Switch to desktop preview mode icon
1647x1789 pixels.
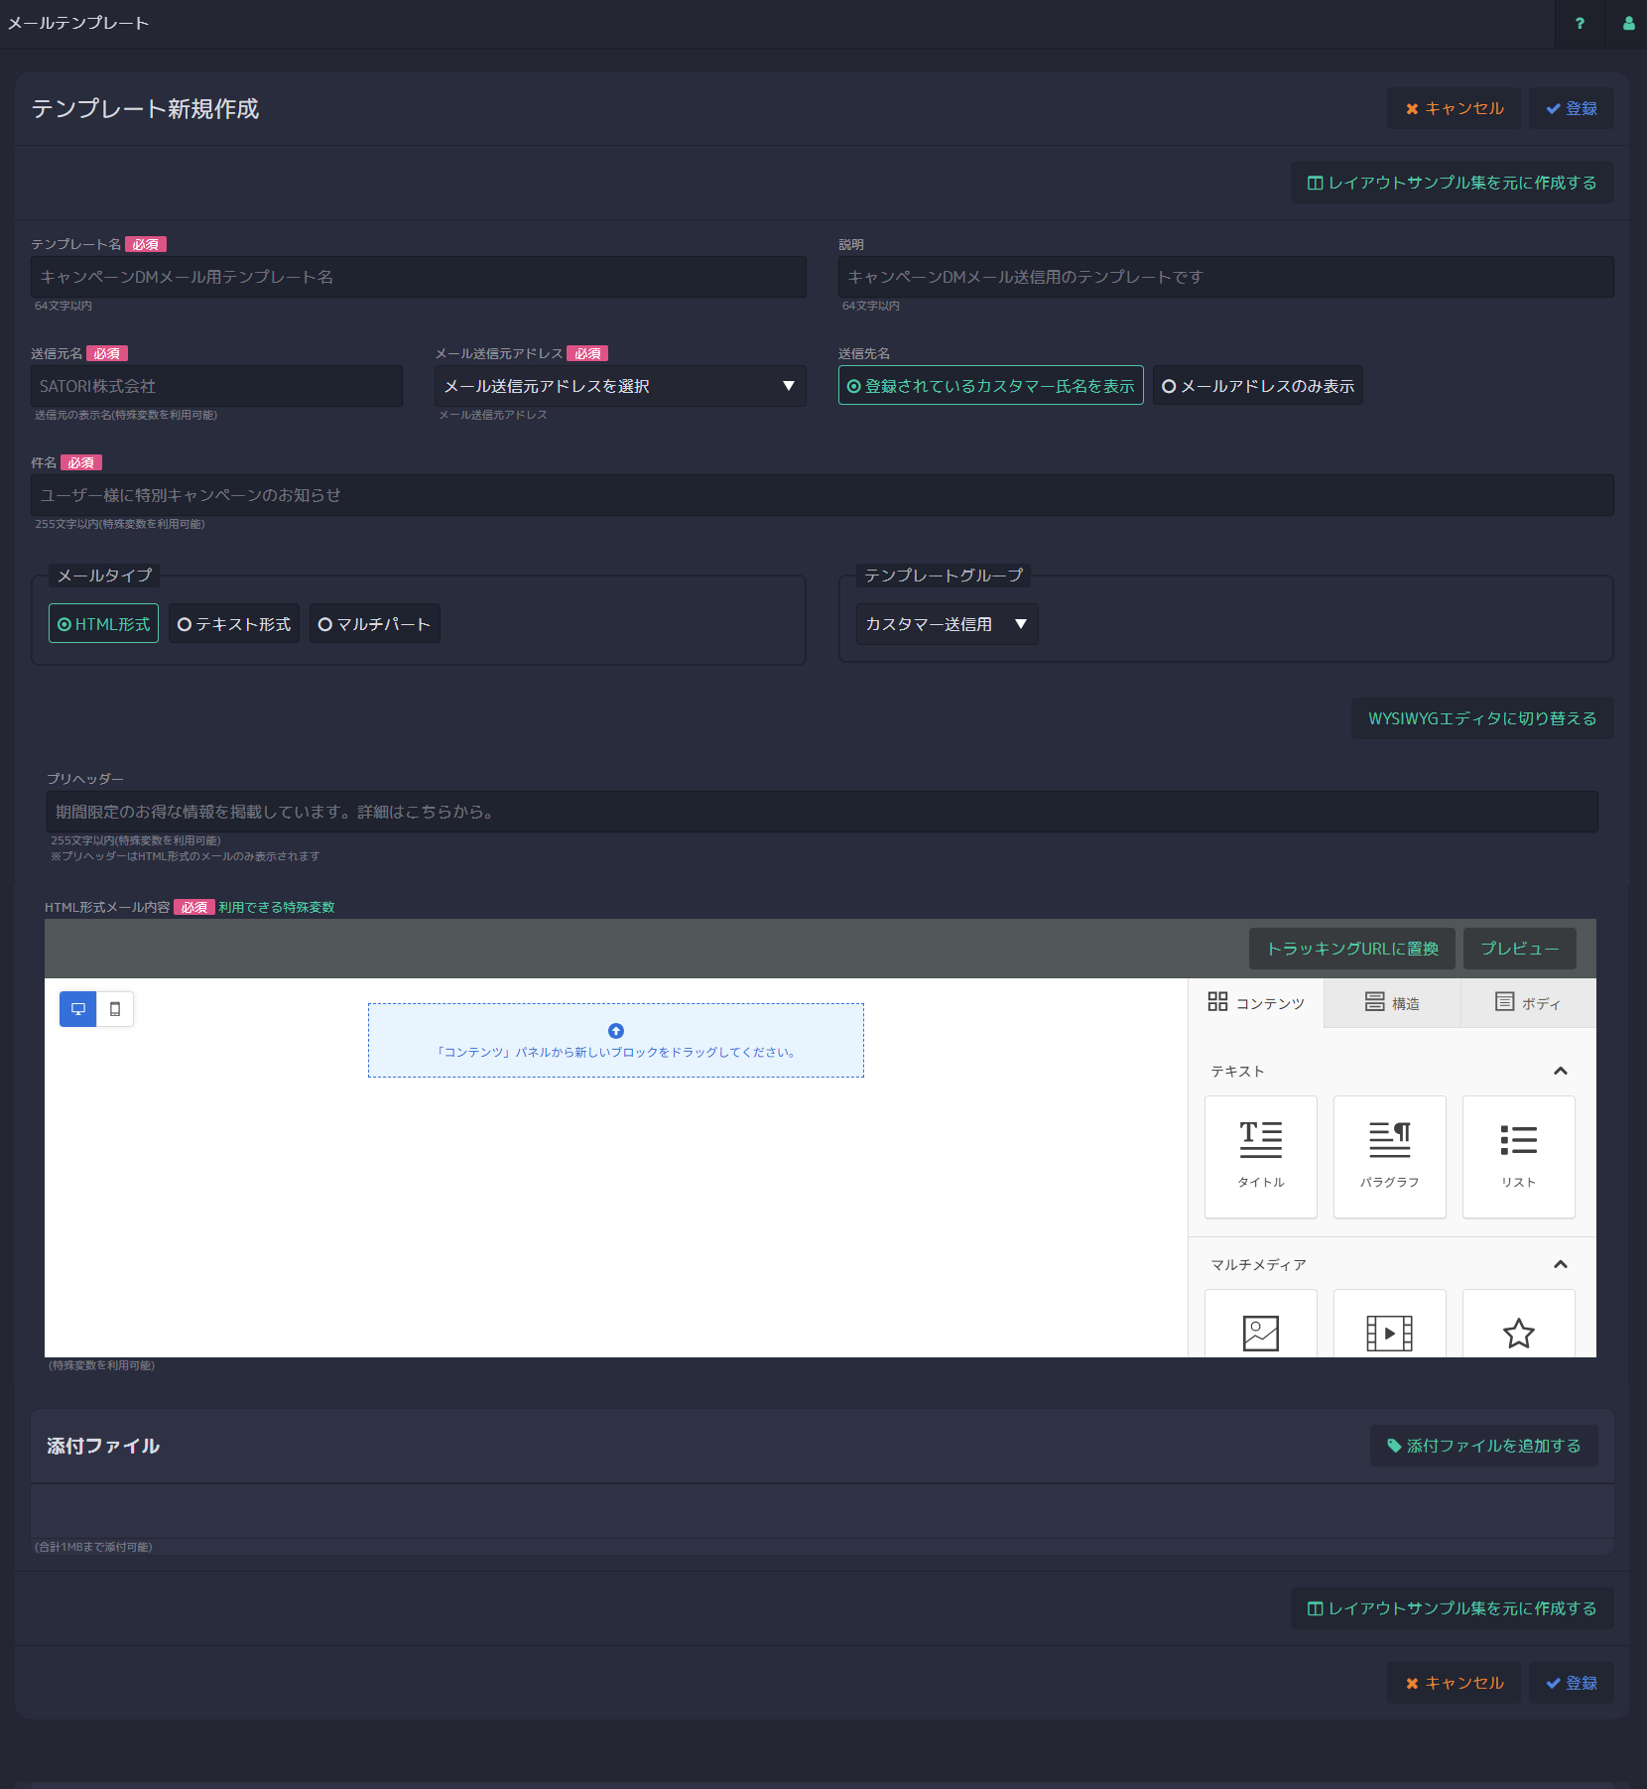coord(78,1009)
